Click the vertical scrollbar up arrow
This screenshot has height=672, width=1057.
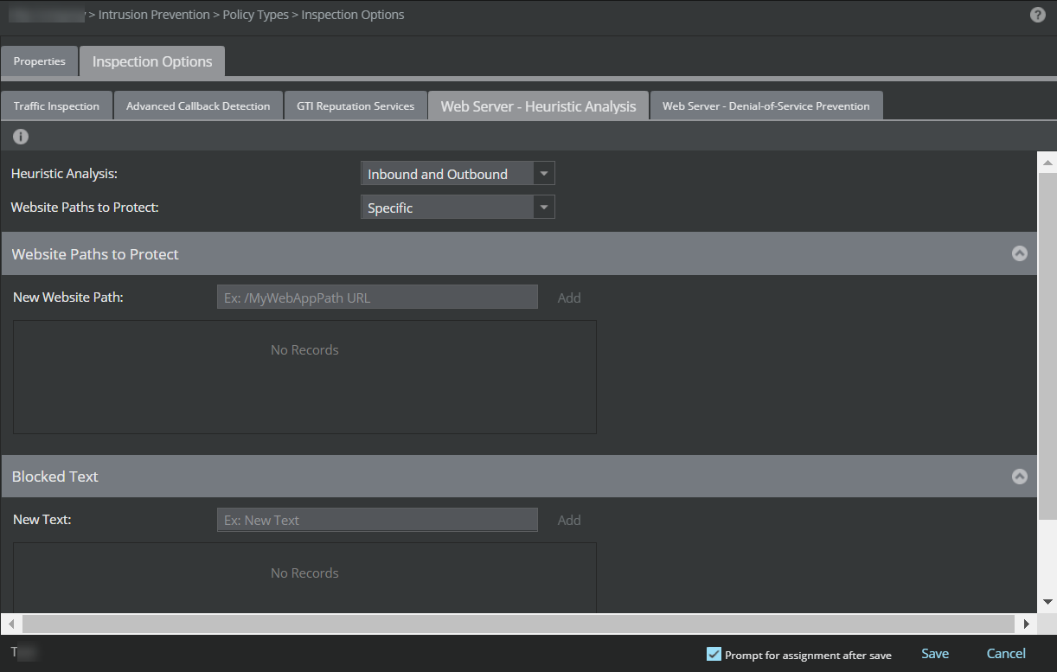pyautogui.click(x=1047, y=163)
